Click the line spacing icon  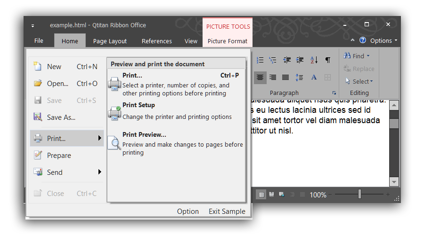[300, 77]
